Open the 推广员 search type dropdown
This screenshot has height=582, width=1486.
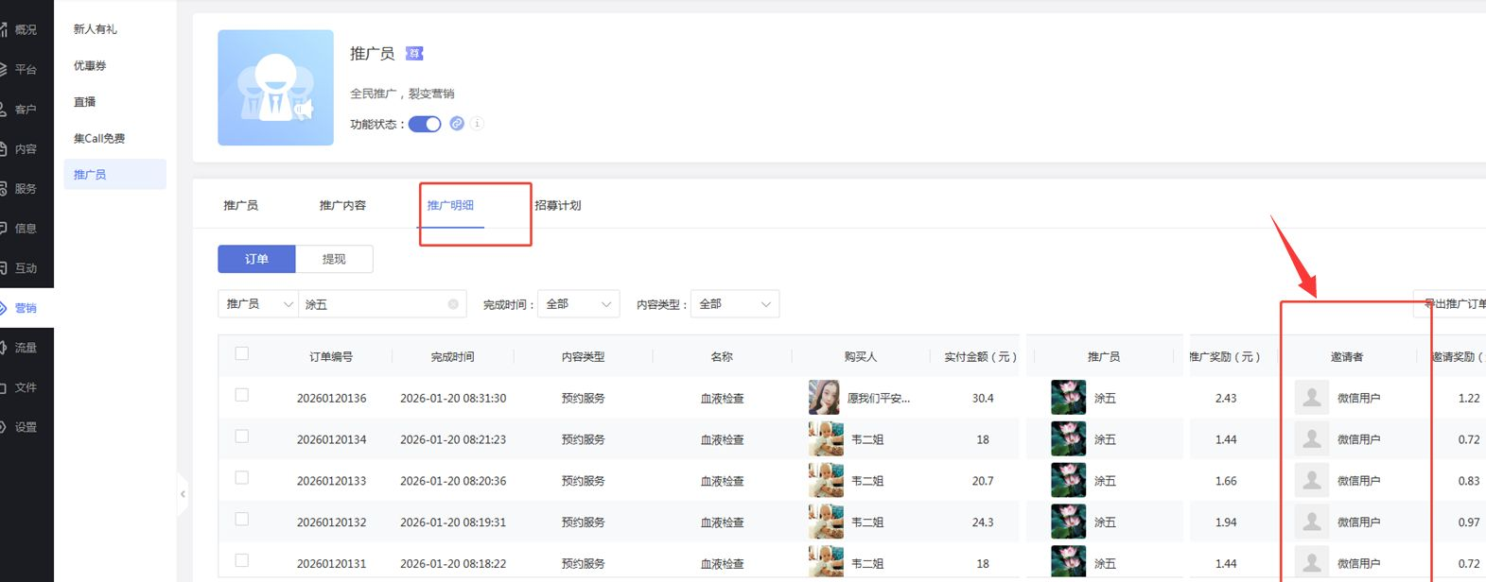258,304
